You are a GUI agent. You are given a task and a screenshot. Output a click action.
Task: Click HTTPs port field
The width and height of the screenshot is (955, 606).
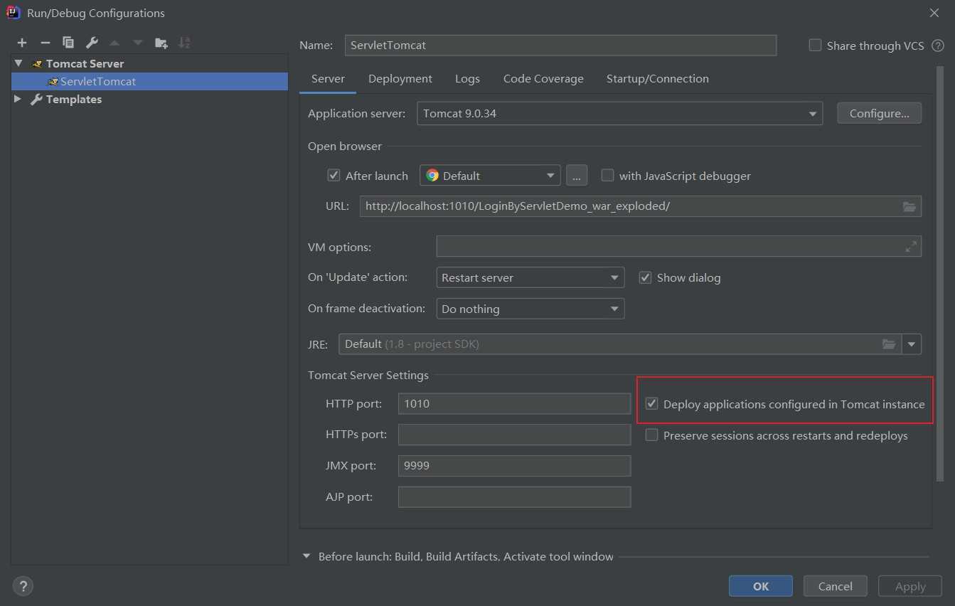514,435
